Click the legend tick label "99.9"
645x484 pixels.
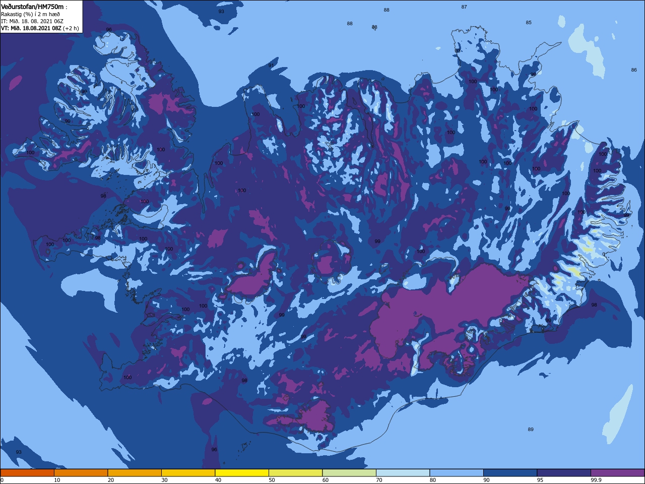click(597, 480)
